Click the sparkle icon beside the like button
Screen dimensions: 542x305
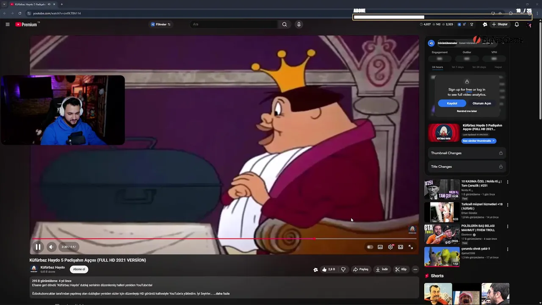pyautogui.click(x=315, y=269)
